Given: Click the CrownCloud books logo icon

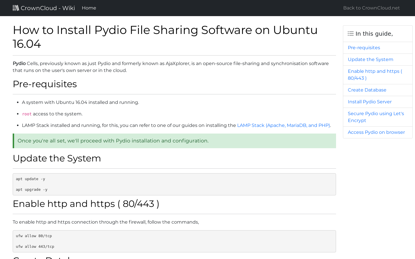Looking at the screenshot, I should (16, 8).
